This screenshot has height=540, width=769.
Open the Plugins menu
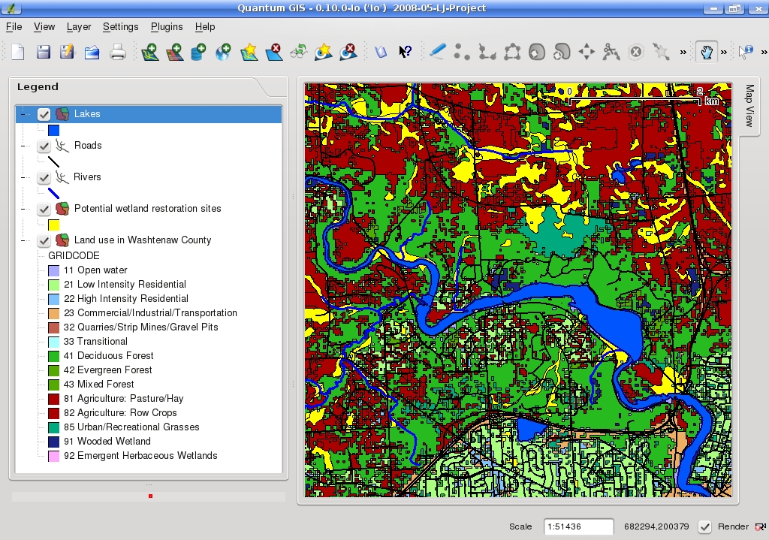[x=167, y=26]
